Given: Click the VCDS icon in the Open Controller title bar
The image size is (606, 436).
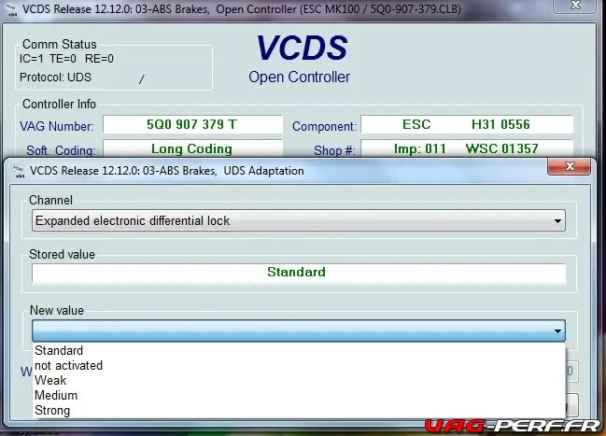Looking at the screenshot, I should click(10, 10).
